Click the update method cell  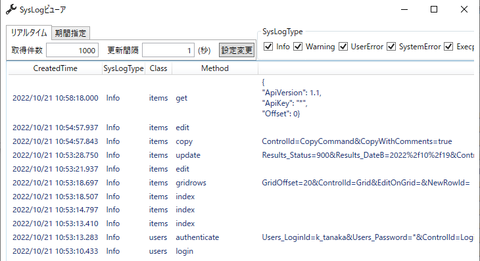188,155
